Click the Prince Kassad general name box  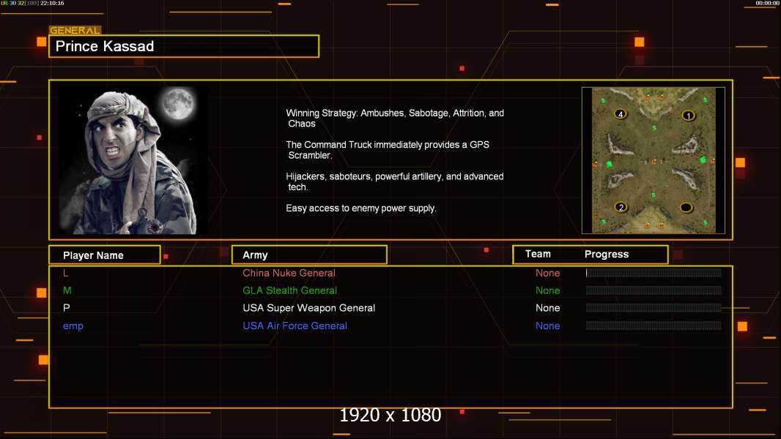[184, 46]
